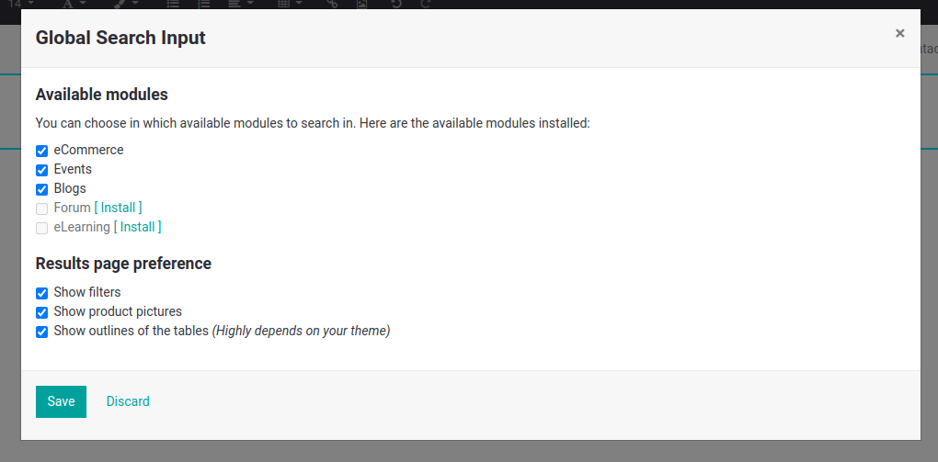Close the Global Search Input dialog

[899, 33]
